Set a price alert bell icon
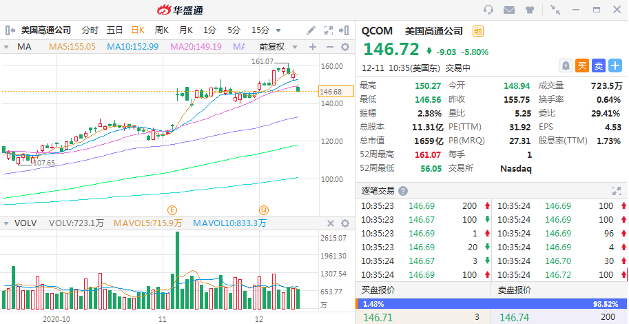This screenshot has height=324, width=629. pyautogui.click(x=566, y=66)
